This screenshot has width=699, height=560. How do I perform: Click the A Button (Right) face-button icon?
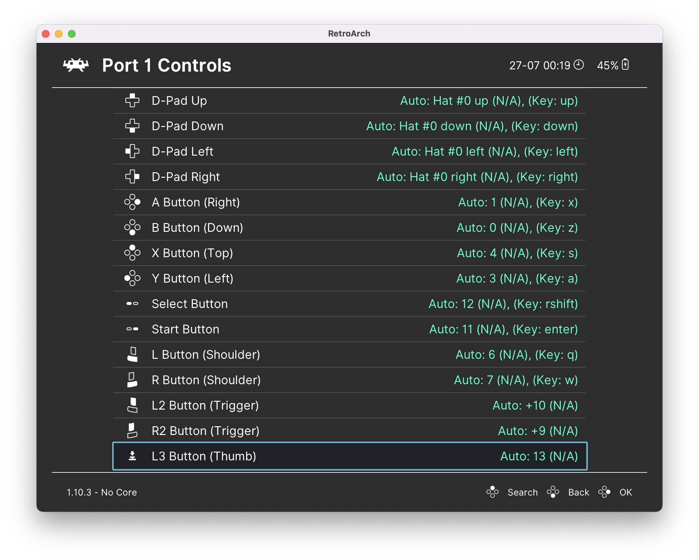(x=132, y=202)
